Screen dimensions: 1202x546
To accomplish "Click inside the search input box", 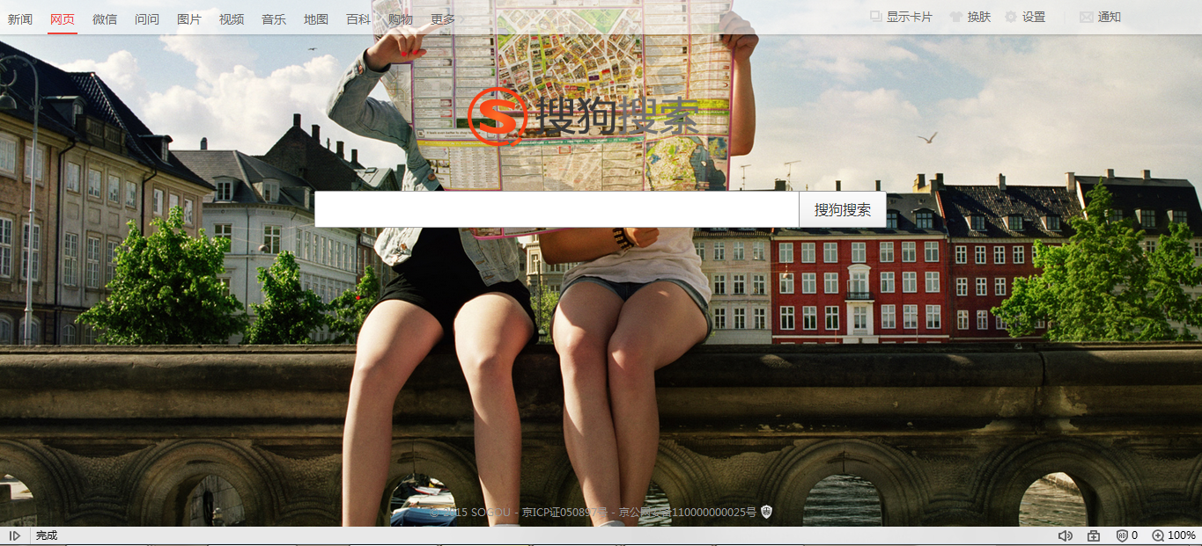I will click(557, 209).
